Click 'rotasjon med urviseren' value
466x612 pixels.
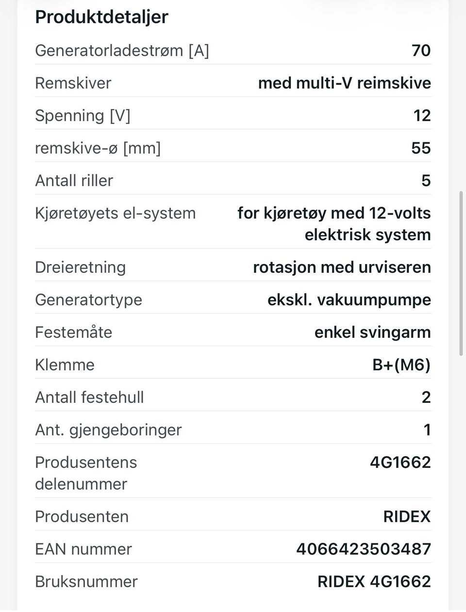342,267
